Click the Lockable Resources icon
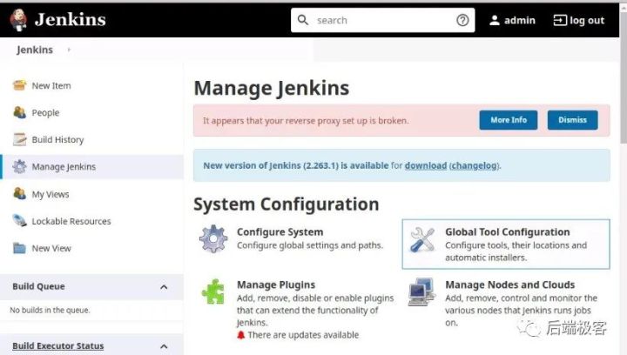This screenshot has height=355, width=627. coord(19,221)
